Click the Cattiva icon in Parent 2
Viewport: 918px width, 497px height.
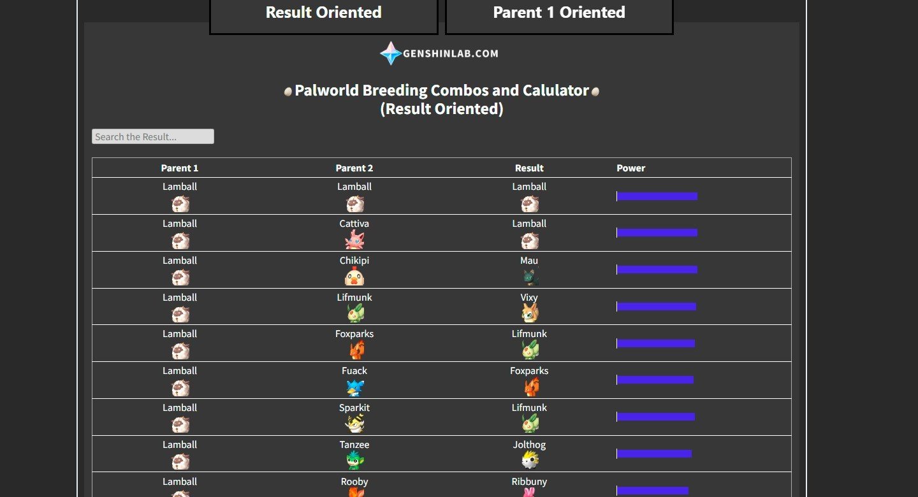click(x=354, y=240)
